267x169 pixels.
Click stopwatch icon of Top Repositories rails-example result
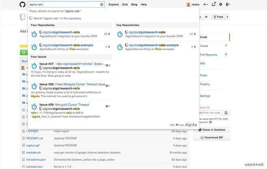(x=120, y=47)
